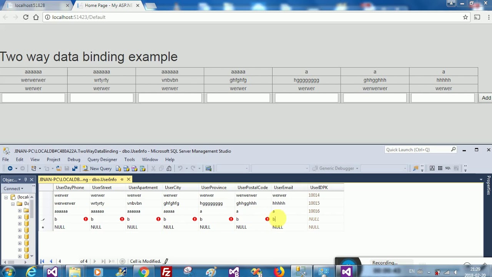Open the dropdown arrow beside the undo icon
The height and width of the screenshot is (277, 492).
tap(187, 169)
